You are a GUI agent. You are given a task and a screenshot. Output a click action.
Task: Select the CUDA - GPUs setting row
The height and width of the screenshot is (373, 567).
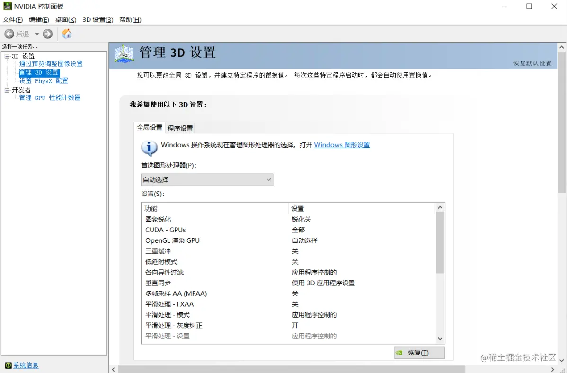click(289, 230)
